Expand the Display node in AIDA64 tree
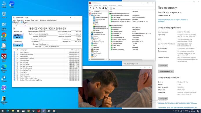 90,38
